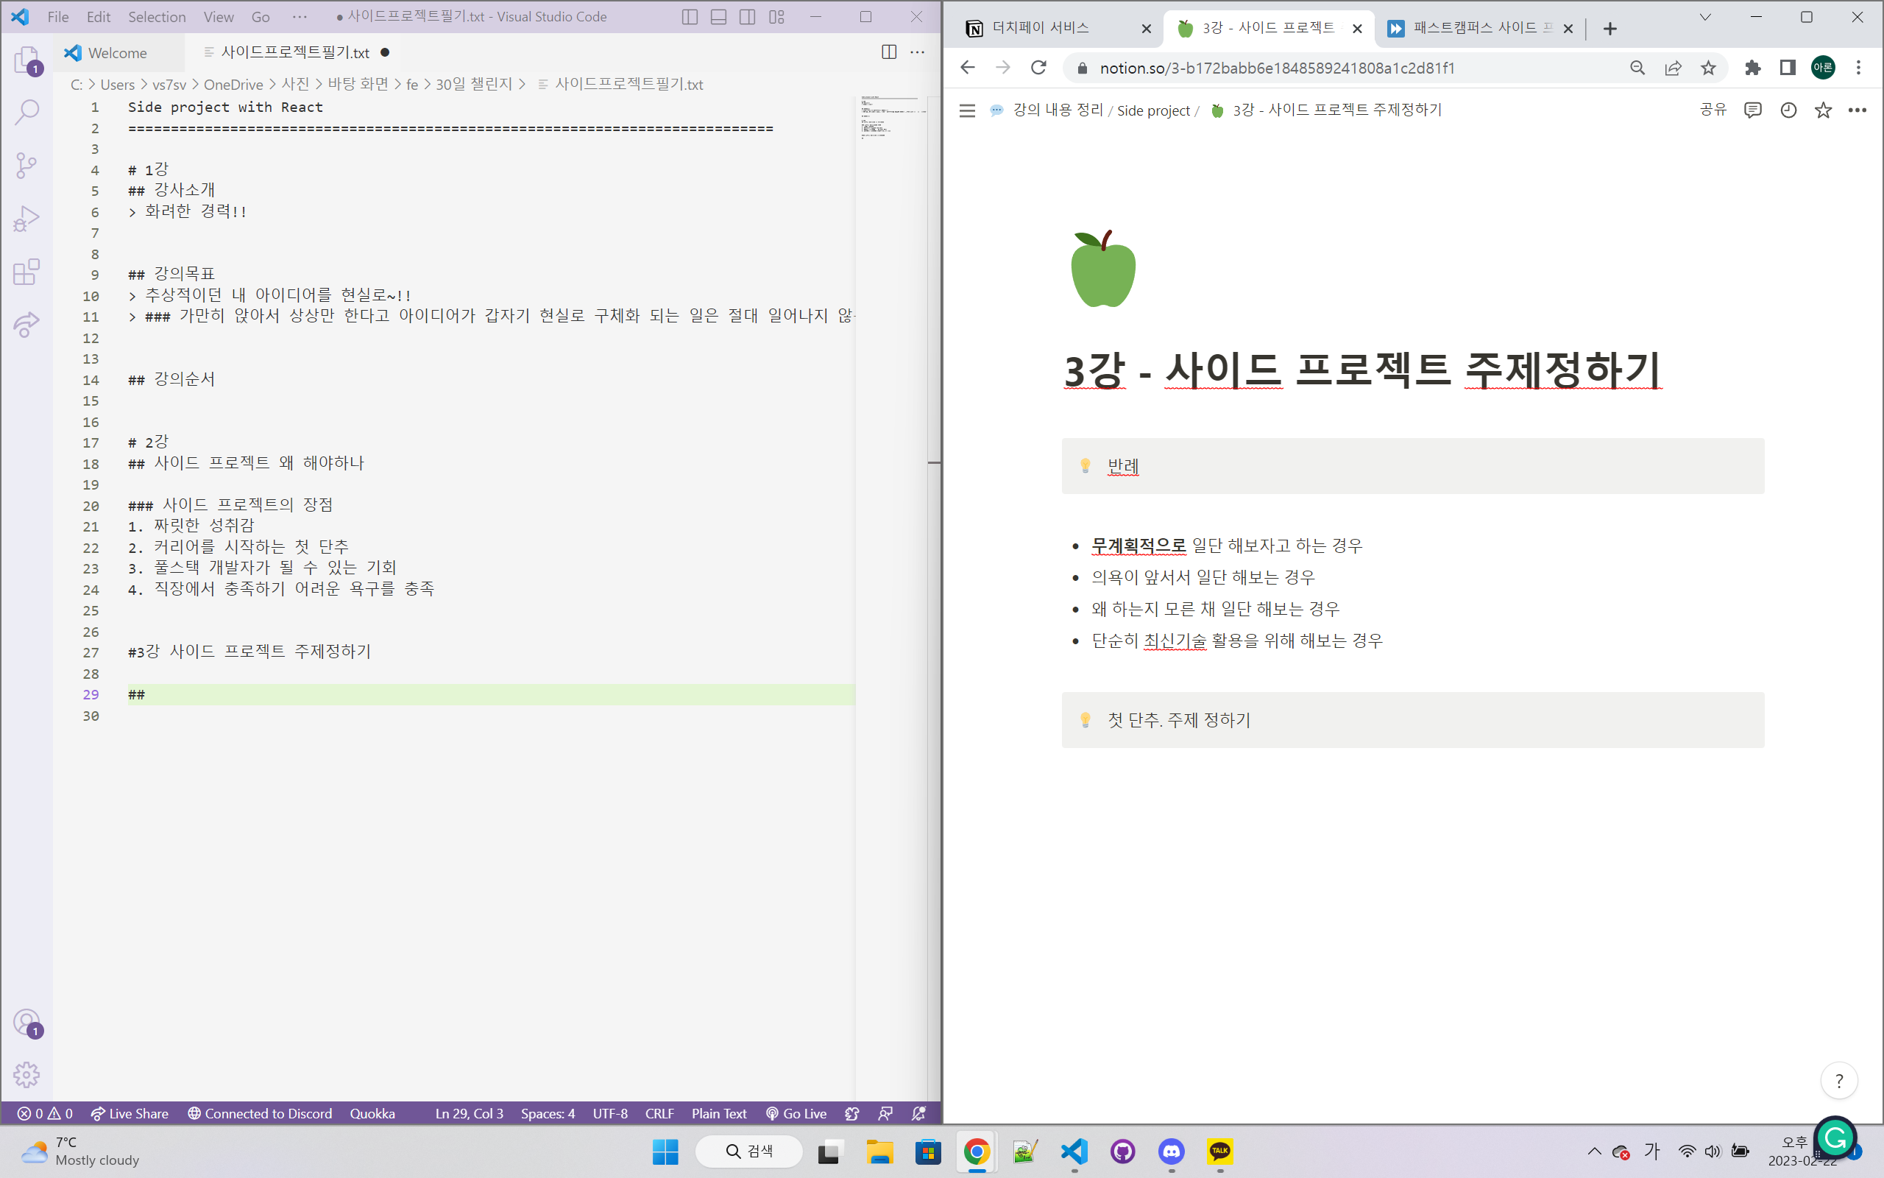Screen dimensions: 1884x1178
Task: Click the Chrome address bar URL
Action: coord(1277,68)
